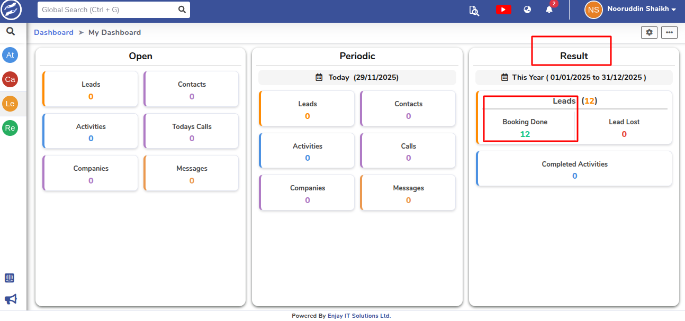Open the 'Re' sidebar module
The height and width of the screenshot is (321, 685).
tap(10, 128)
